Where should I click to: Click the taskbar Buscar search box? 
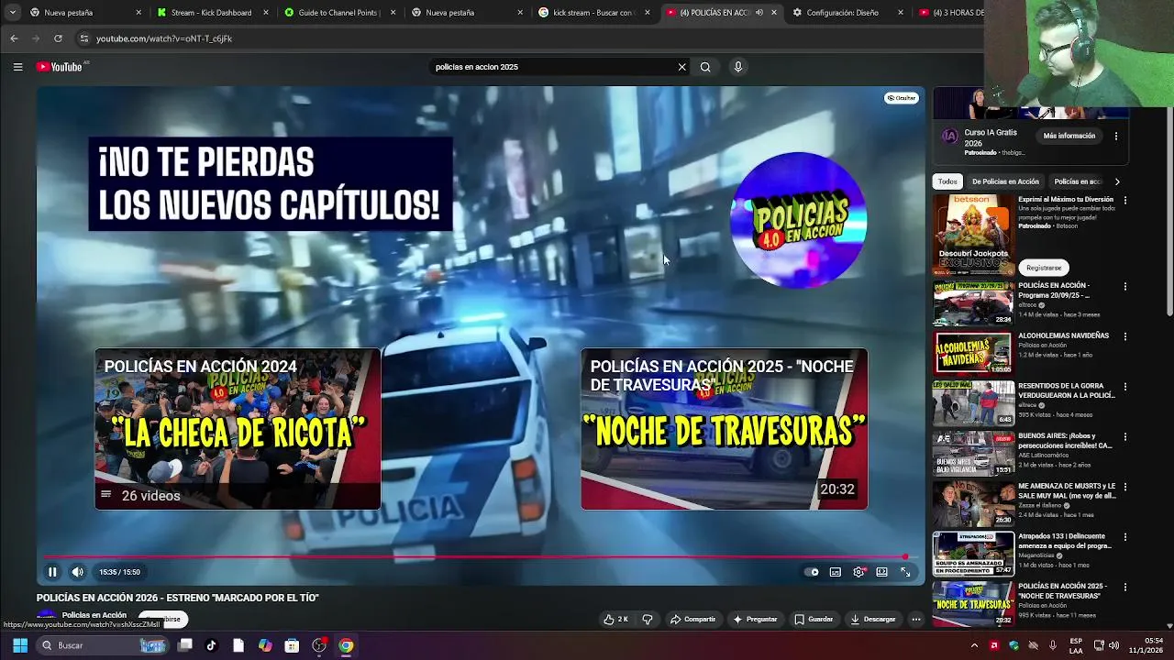[x=104, y=645]
